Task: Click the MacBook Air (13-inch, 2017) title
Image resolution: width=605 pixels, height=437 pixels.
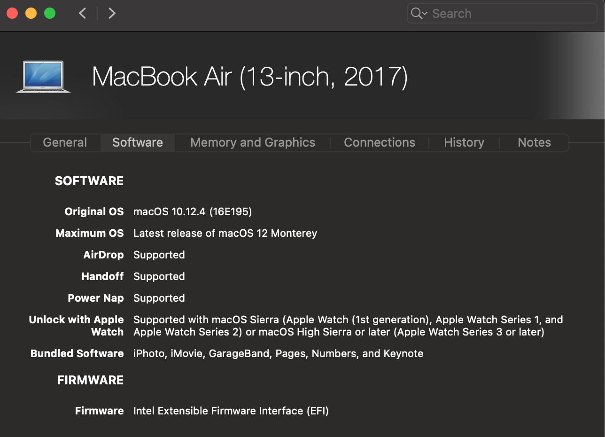Action: (250, 77)
